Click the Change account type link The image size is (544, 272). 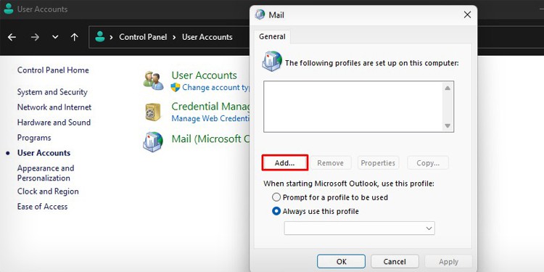point(216,88)
